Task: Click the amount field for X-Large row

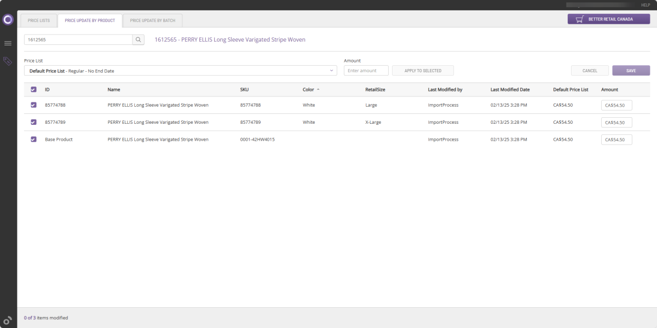Action: coord(616,122)
